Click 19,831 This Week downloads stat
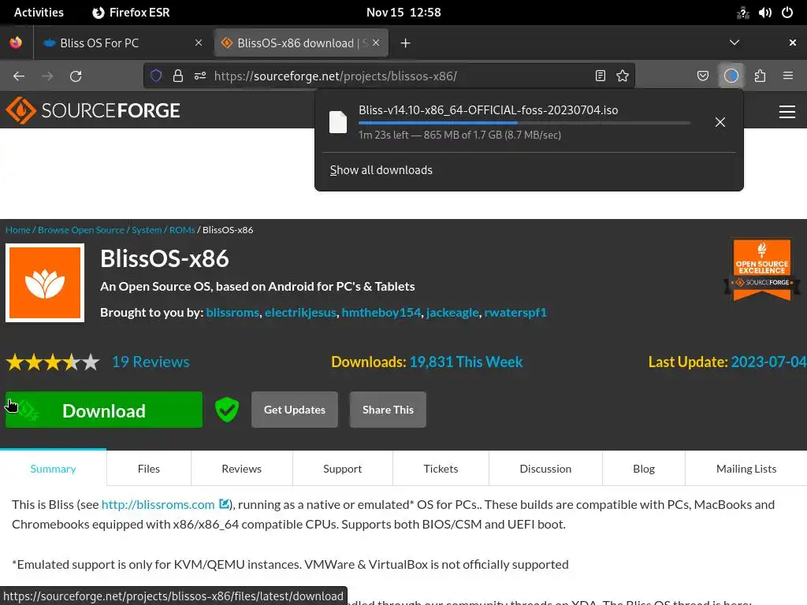 (x=466, y=362)
